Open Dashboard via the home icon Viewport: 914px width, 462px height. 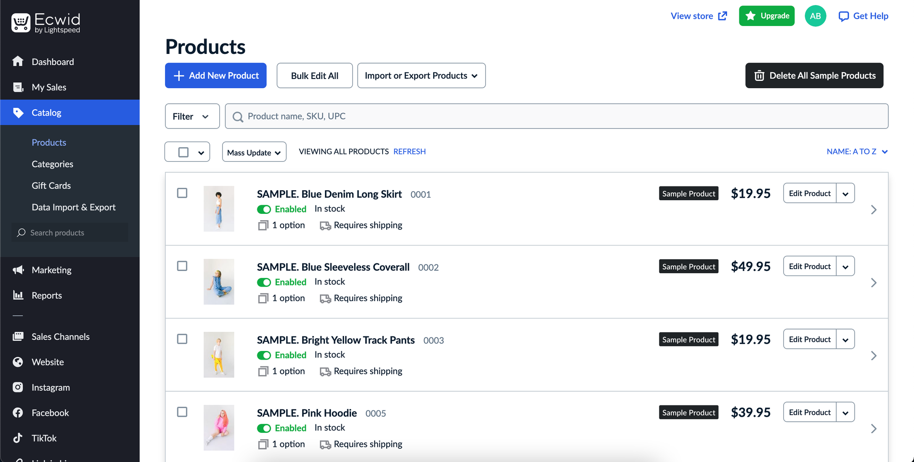pyautogui.click(x=18, y=61)
